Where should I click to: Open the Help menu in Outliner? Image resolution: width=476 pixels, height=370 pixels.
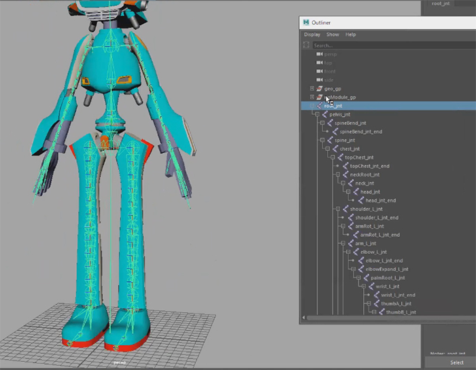pyautogui.click(x=351, y=35)
